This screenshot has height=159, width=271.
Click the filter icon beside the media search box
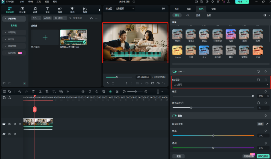tap(91, 18)
